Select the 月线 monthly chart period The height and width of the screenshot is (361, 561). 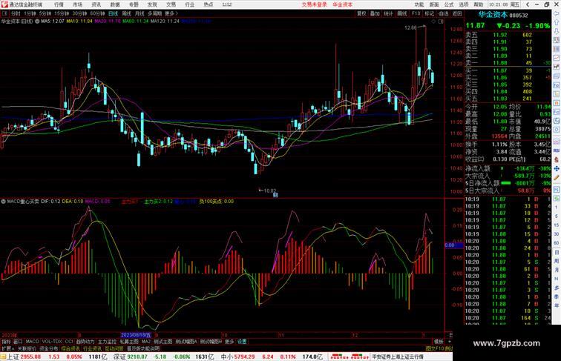pyautogui.click(x=140, y=13)
